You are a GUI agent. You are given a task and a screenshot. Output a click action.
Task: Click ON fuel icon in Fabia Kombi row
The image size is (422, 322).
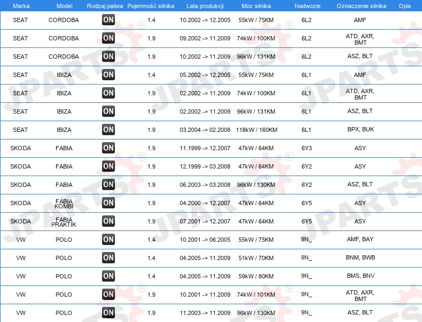(x=108, y=203)
